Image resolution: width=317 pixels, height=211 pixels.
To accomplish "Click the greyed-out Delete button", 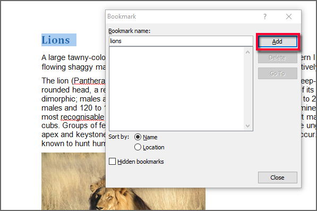I will [x=277, y=57].
